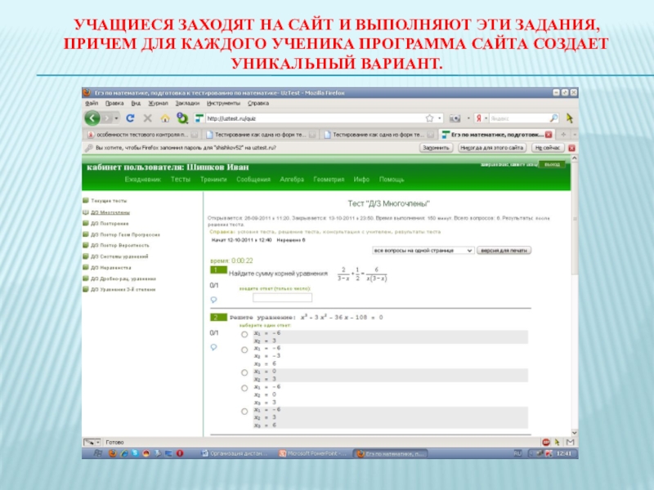Image resolution: width=654 pixels, height=490 pixels.
Task: Open Тренинги in the green site menu
Action: click(213, 180)
